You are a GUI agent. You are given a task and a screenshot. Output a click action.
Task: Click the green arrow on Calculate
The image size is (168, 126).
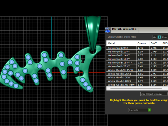(x=149, y=110)
